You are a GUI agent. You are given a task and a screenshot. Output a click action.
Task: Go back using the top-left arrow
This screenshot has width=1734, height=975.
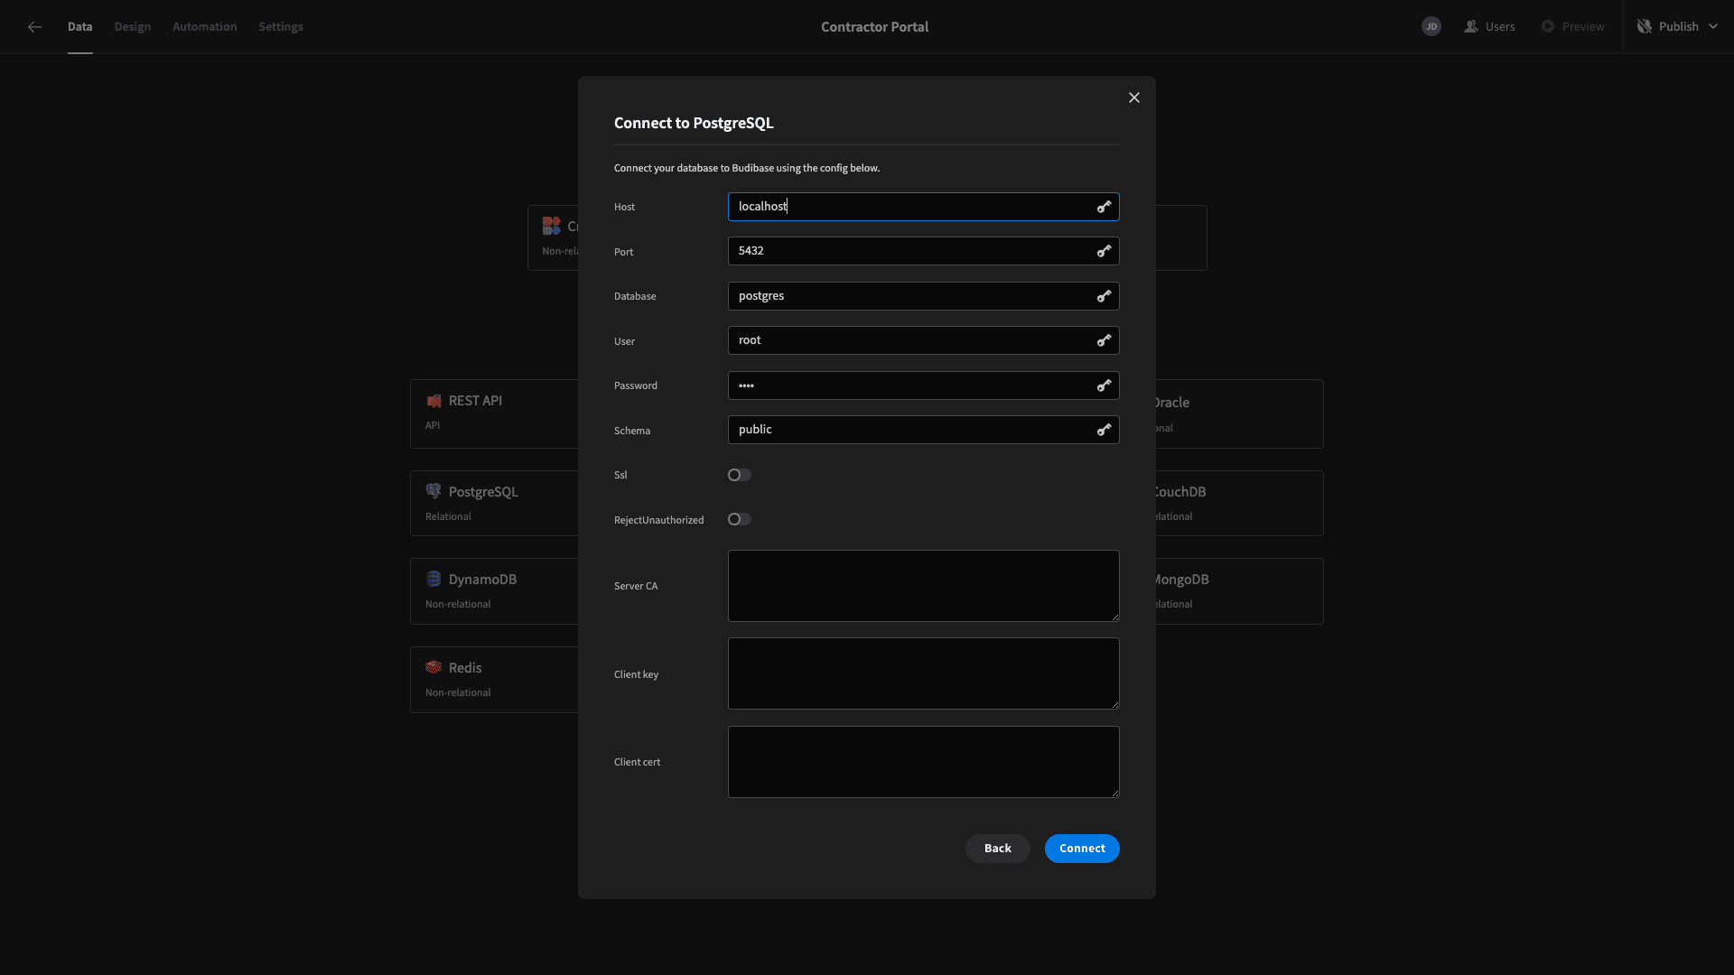tap(34, 27)
